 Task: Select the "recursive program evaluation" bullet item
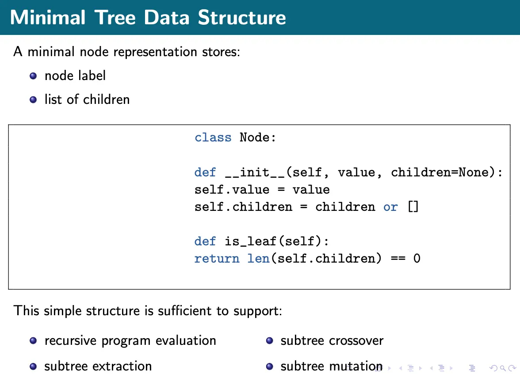point(130,341)
